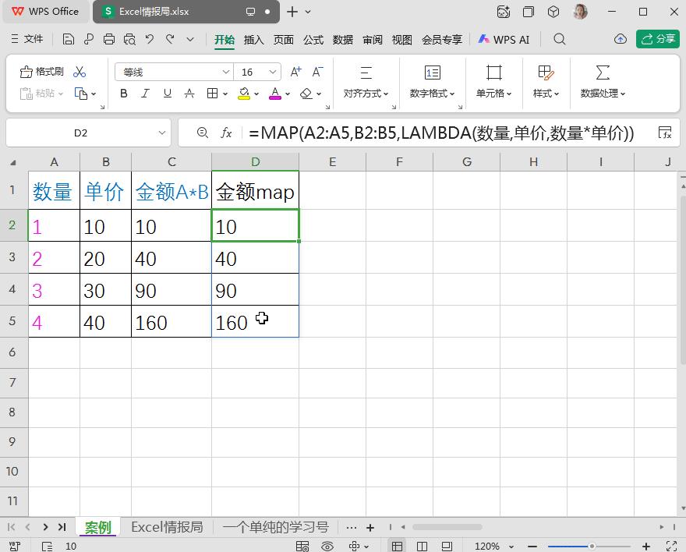Toggle the eye protection mode icon
Screen dimensions: 686x552
(327, 546)
